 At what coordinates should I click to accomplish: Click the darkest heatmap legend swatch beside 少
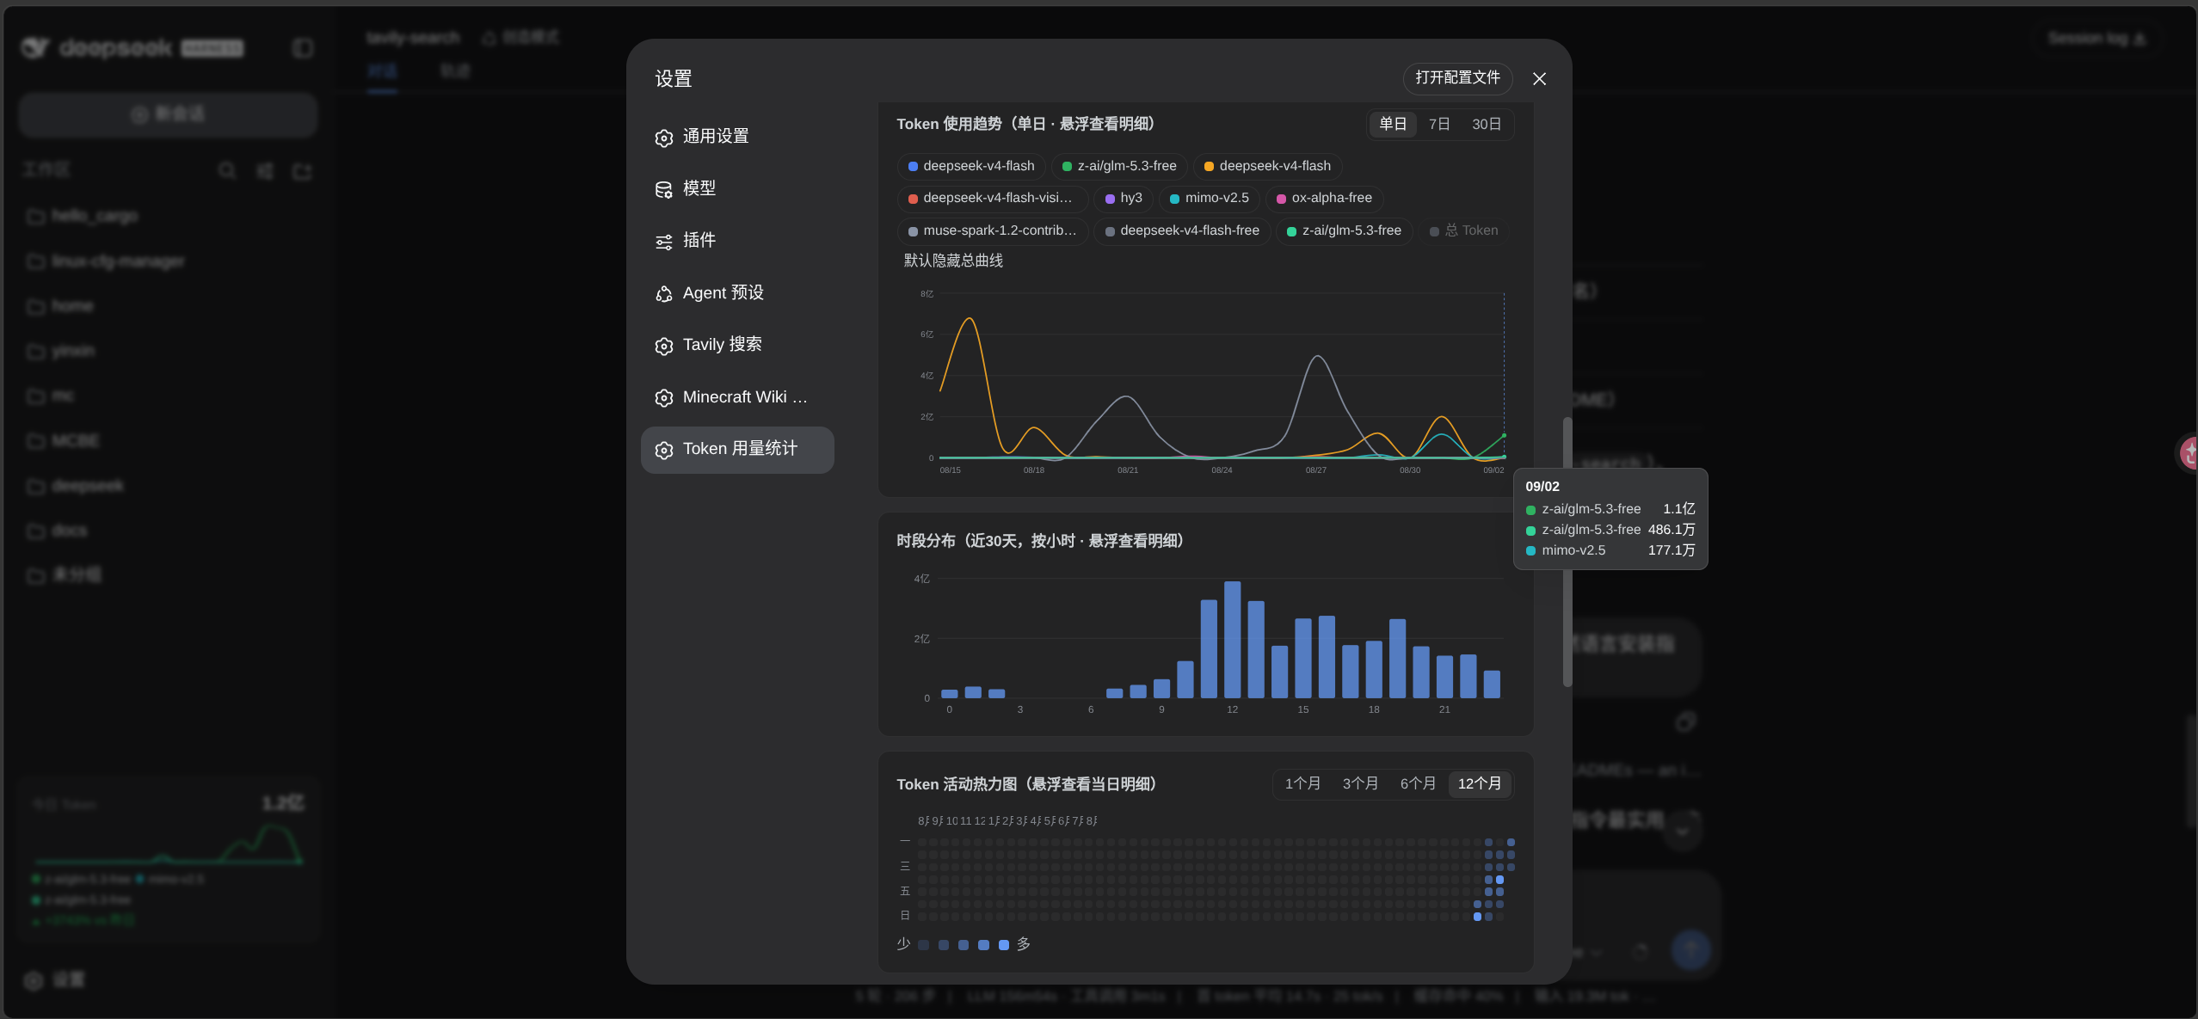pyautogui.click(x=923, y=945)
